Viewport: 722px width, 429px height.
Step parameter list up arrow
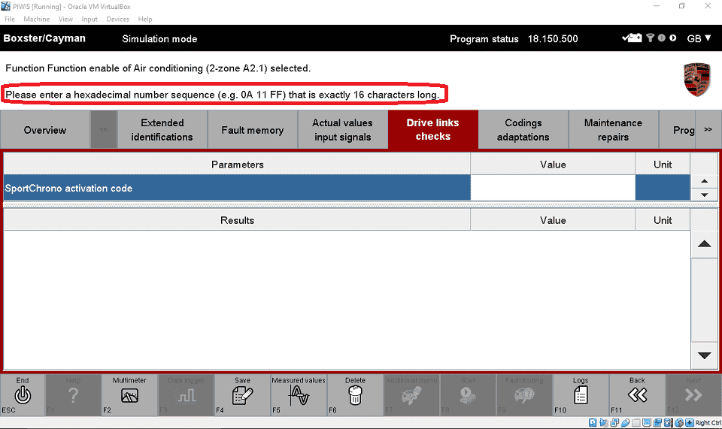coord(704,181)
